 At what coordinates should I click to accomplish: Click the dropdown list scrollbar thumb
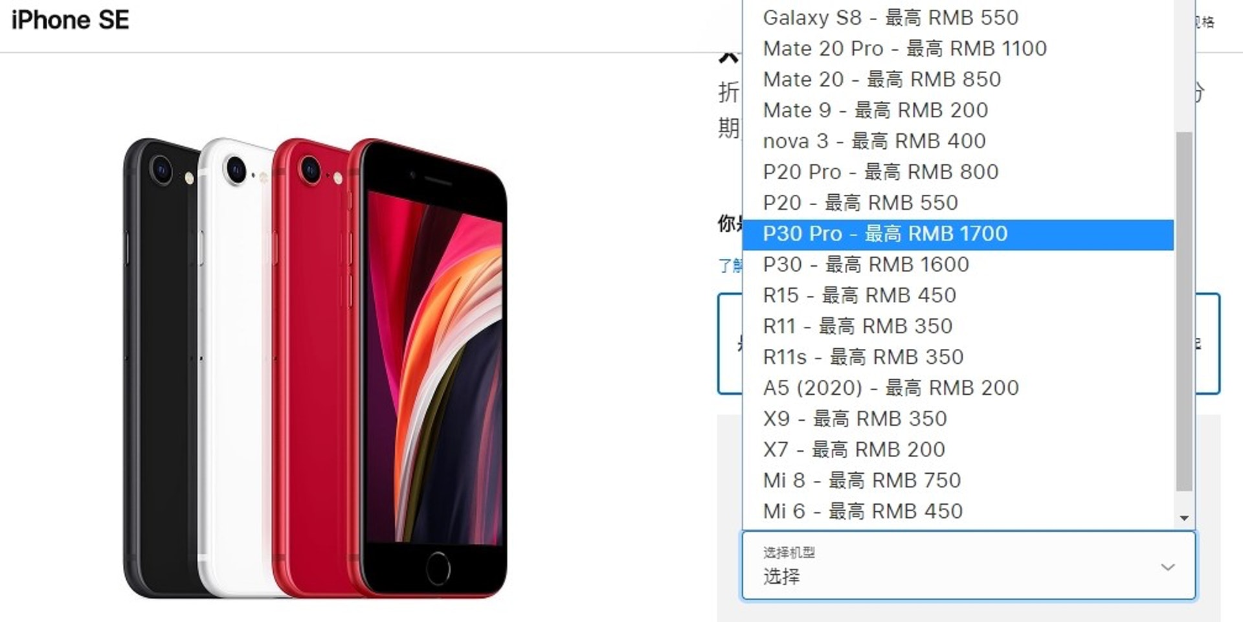point(1184,312)
